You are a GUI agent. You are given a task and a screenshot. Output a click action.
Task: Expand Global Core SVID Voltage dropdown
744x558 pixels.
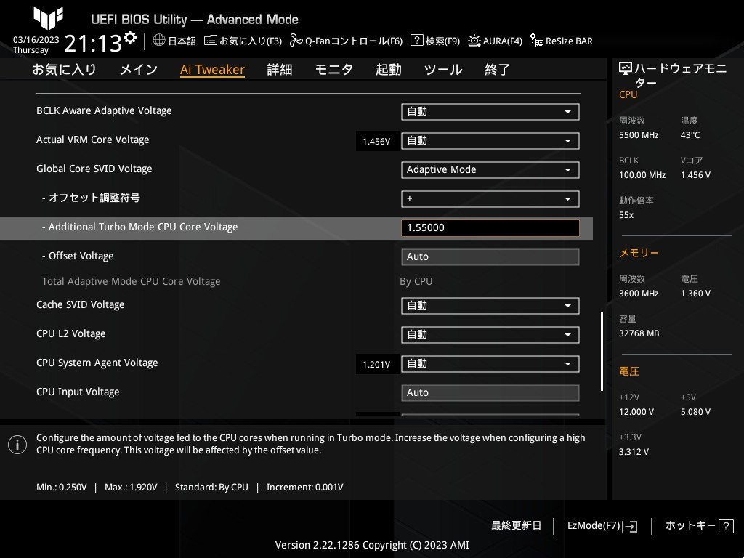pyautogui.click(x=490, y=170)
